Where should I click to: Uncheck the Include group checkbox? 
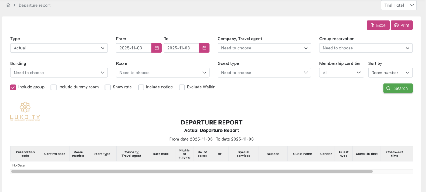coord(13,87)
